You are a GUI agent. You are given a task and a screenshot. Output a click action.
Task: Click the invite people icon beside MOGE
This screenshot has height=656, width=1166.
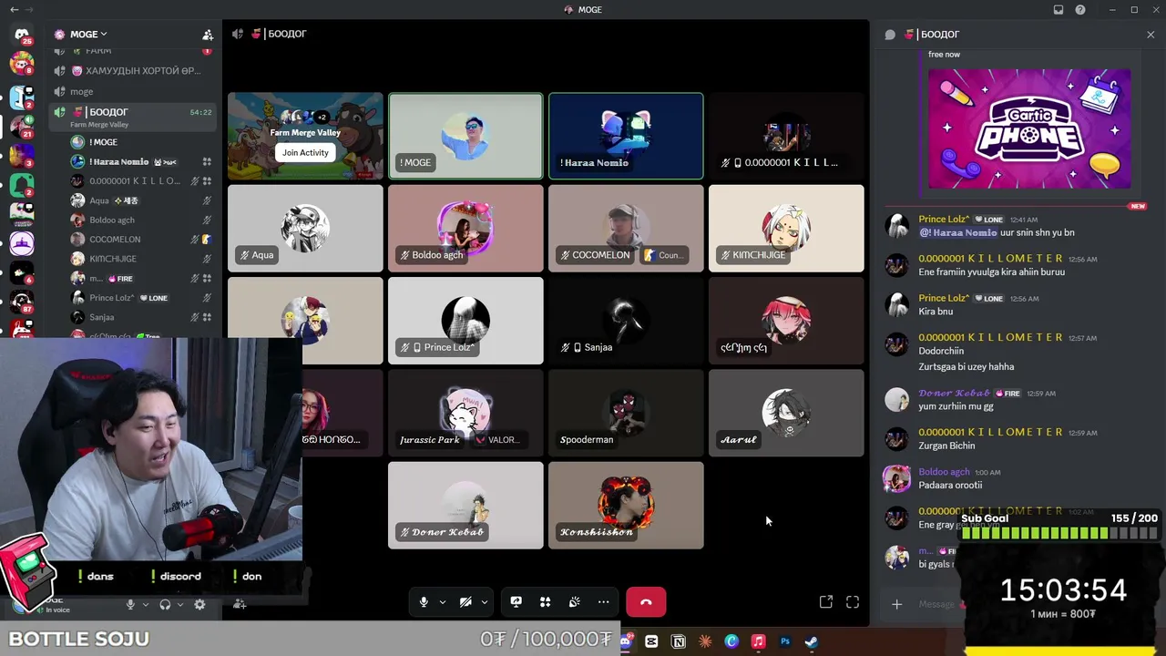(208, 35)
